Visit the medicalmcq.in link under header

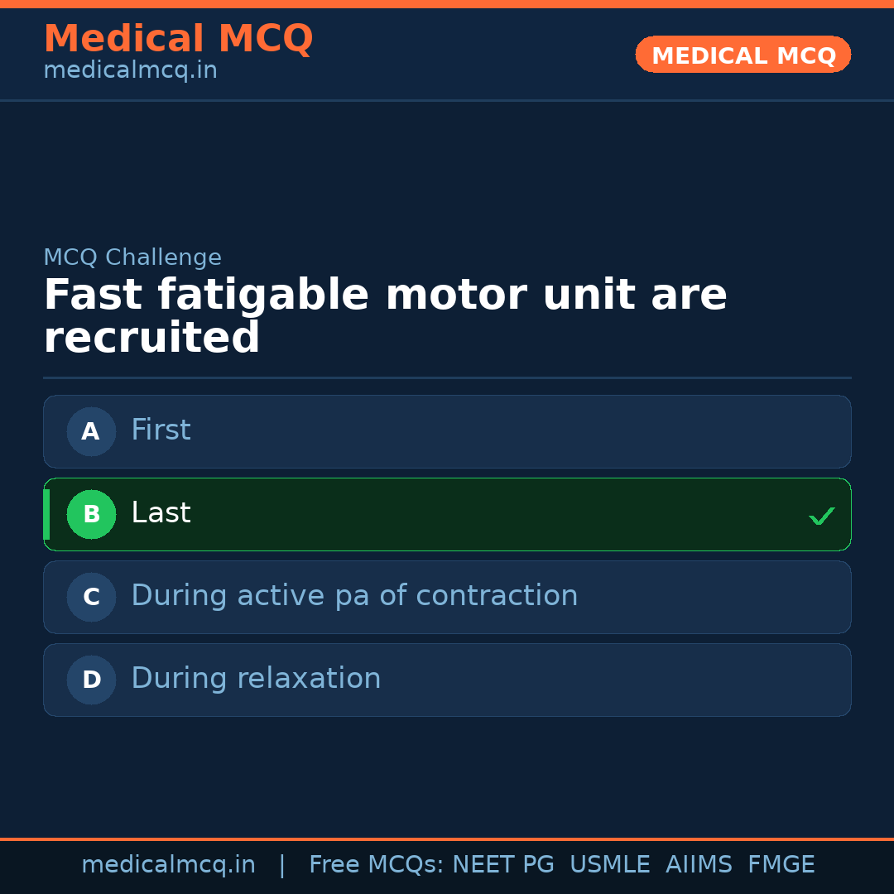[130, 71]
